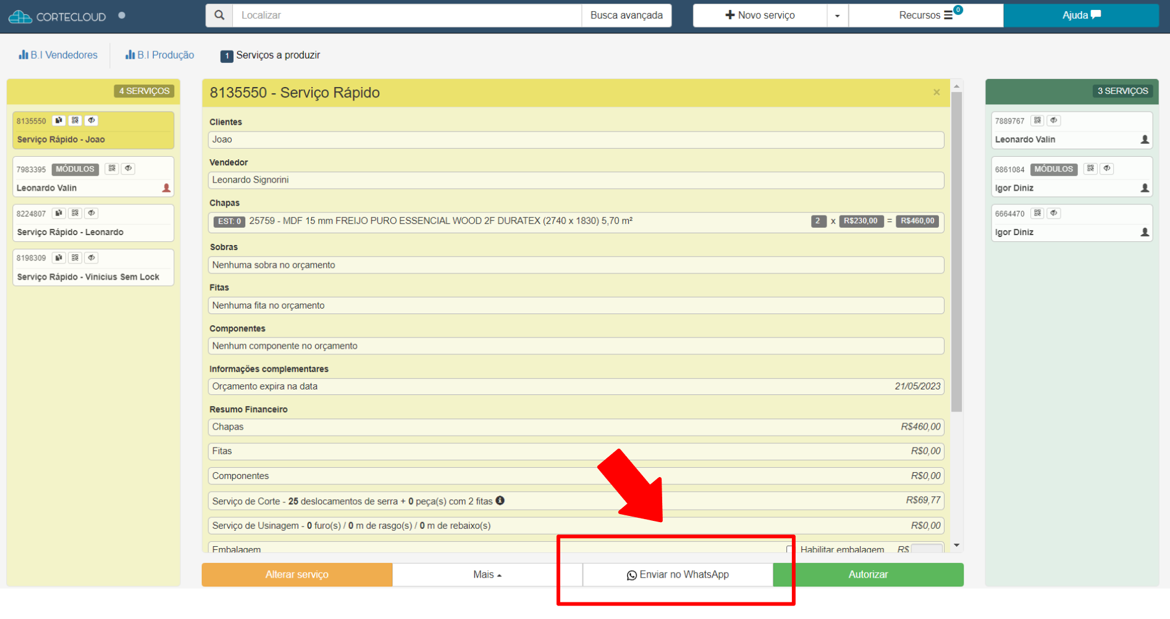The image size is (1170, 619).
Task: Open the QR code for service 7889767
Action: [x=1038, y=120]
